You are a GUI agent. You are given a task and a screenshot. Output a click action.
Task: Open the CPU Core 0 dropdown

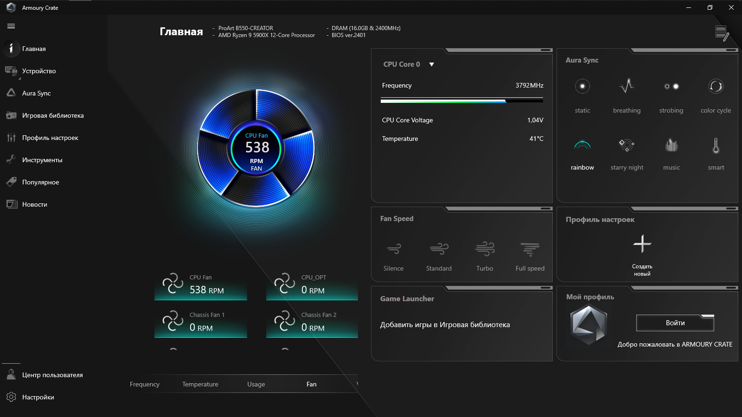pos(431,64)
